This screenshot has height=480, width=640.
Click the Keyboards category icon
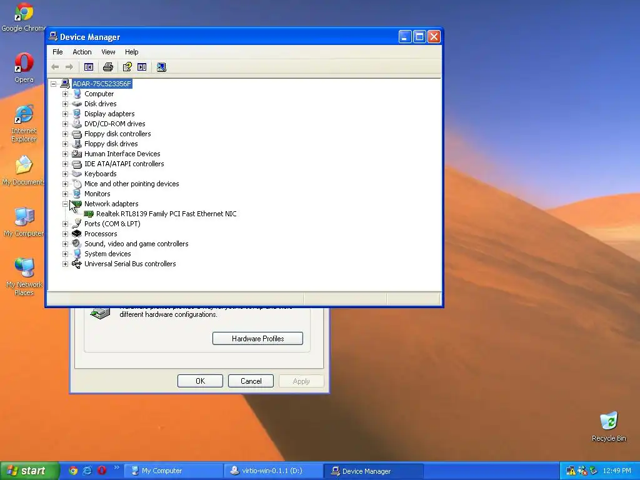click(77, 174)
